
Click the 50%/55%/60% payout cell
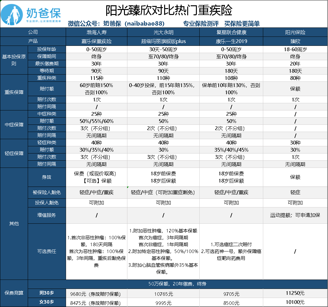coord(97,121)
